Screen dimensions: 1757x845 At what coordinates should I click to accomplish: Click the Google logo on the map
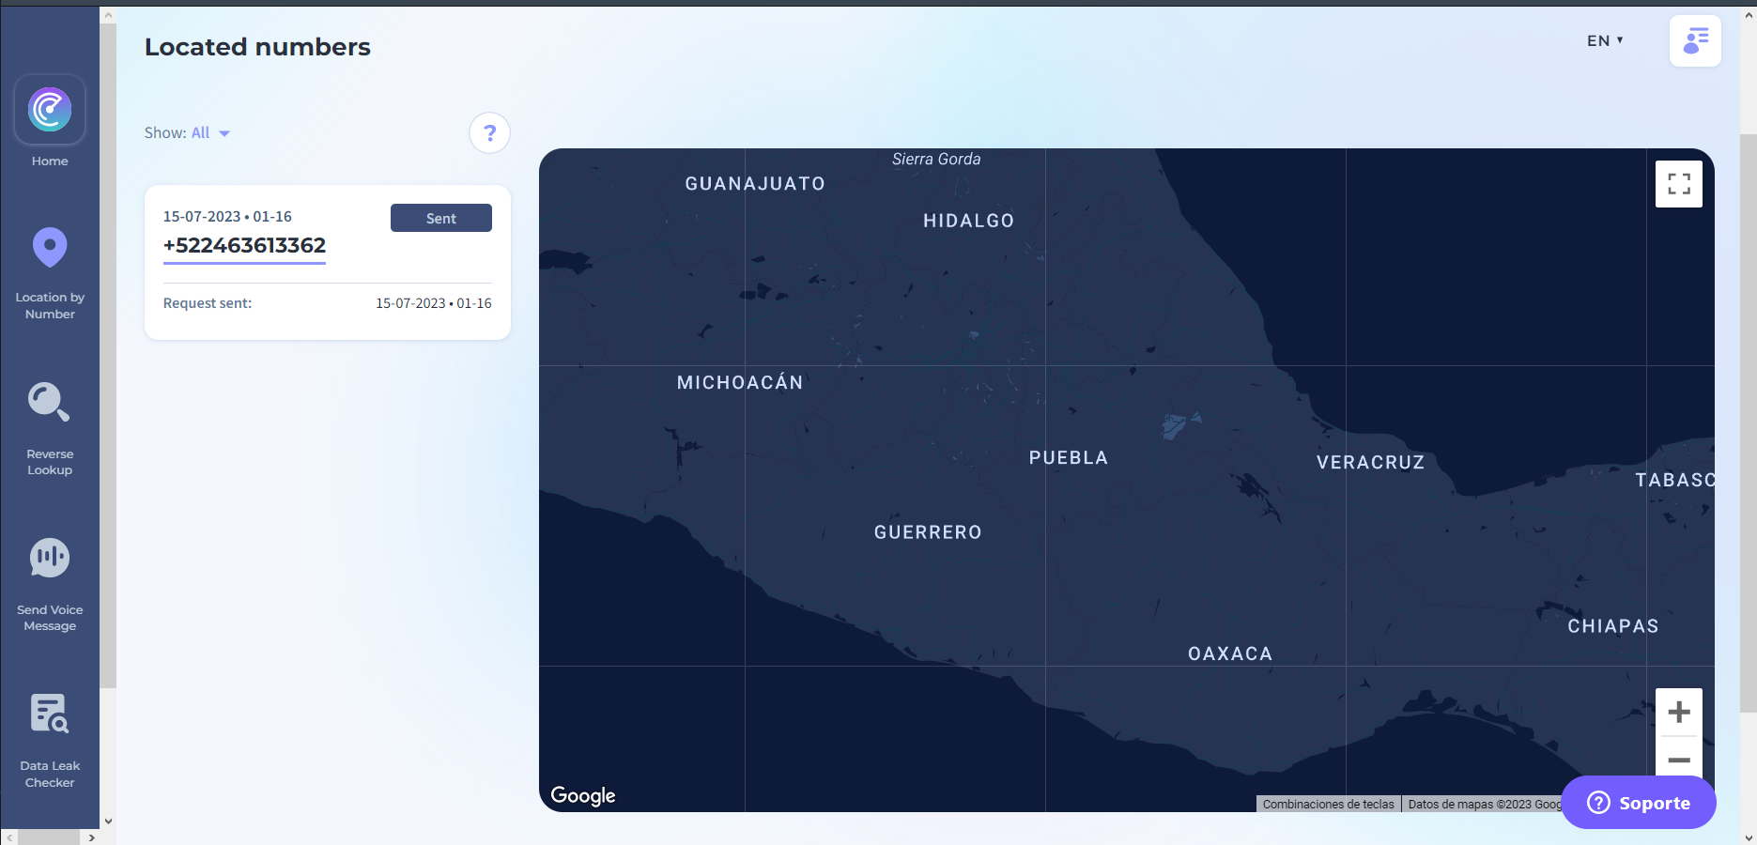582,795
